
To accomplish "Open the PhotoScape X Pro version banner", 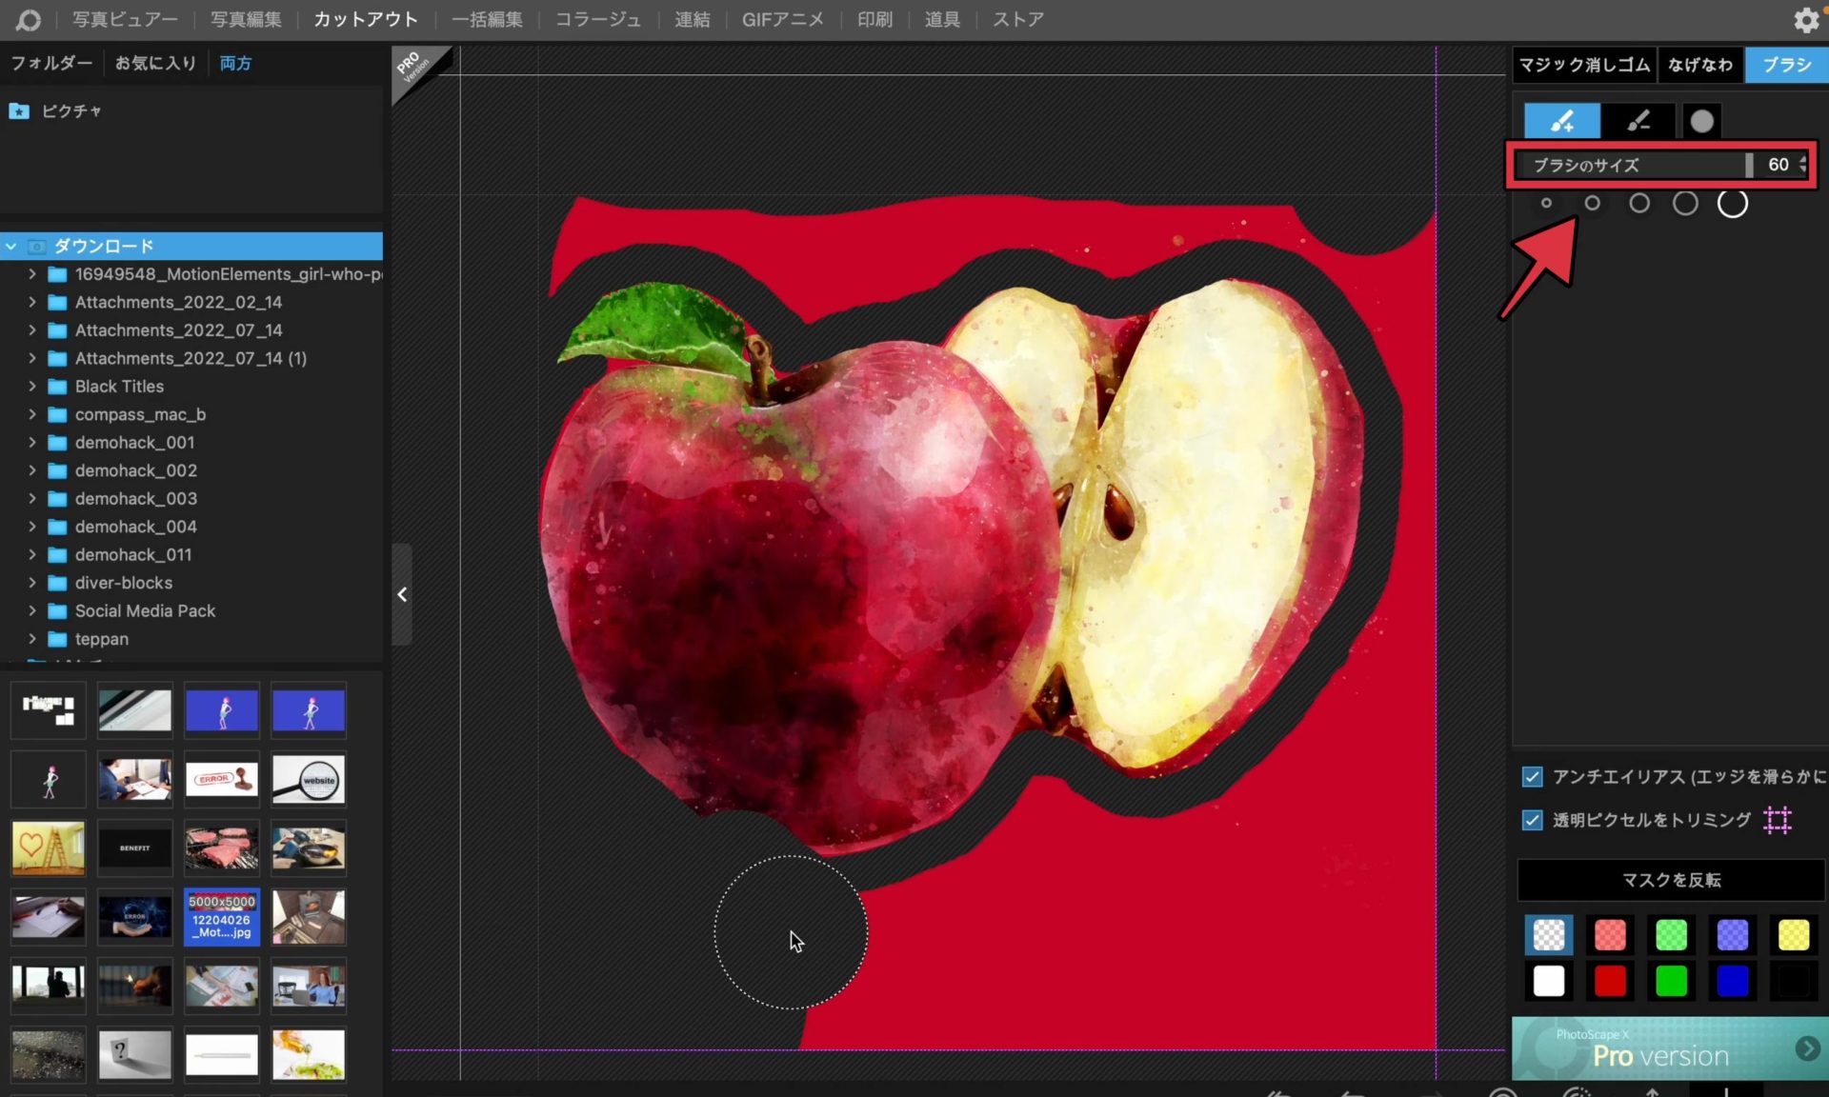I will (1669, 1048).
